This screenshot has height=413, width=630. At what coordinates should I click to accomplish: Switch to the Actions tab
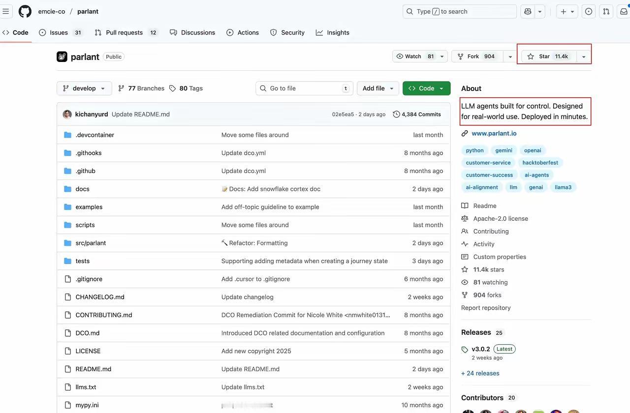pos(243,32)
